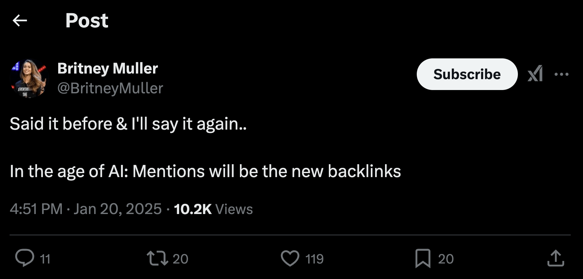This screenshot has width=583, height=279.
Task: Open Grok analysis for this post
Action: (x=535, y=74)
